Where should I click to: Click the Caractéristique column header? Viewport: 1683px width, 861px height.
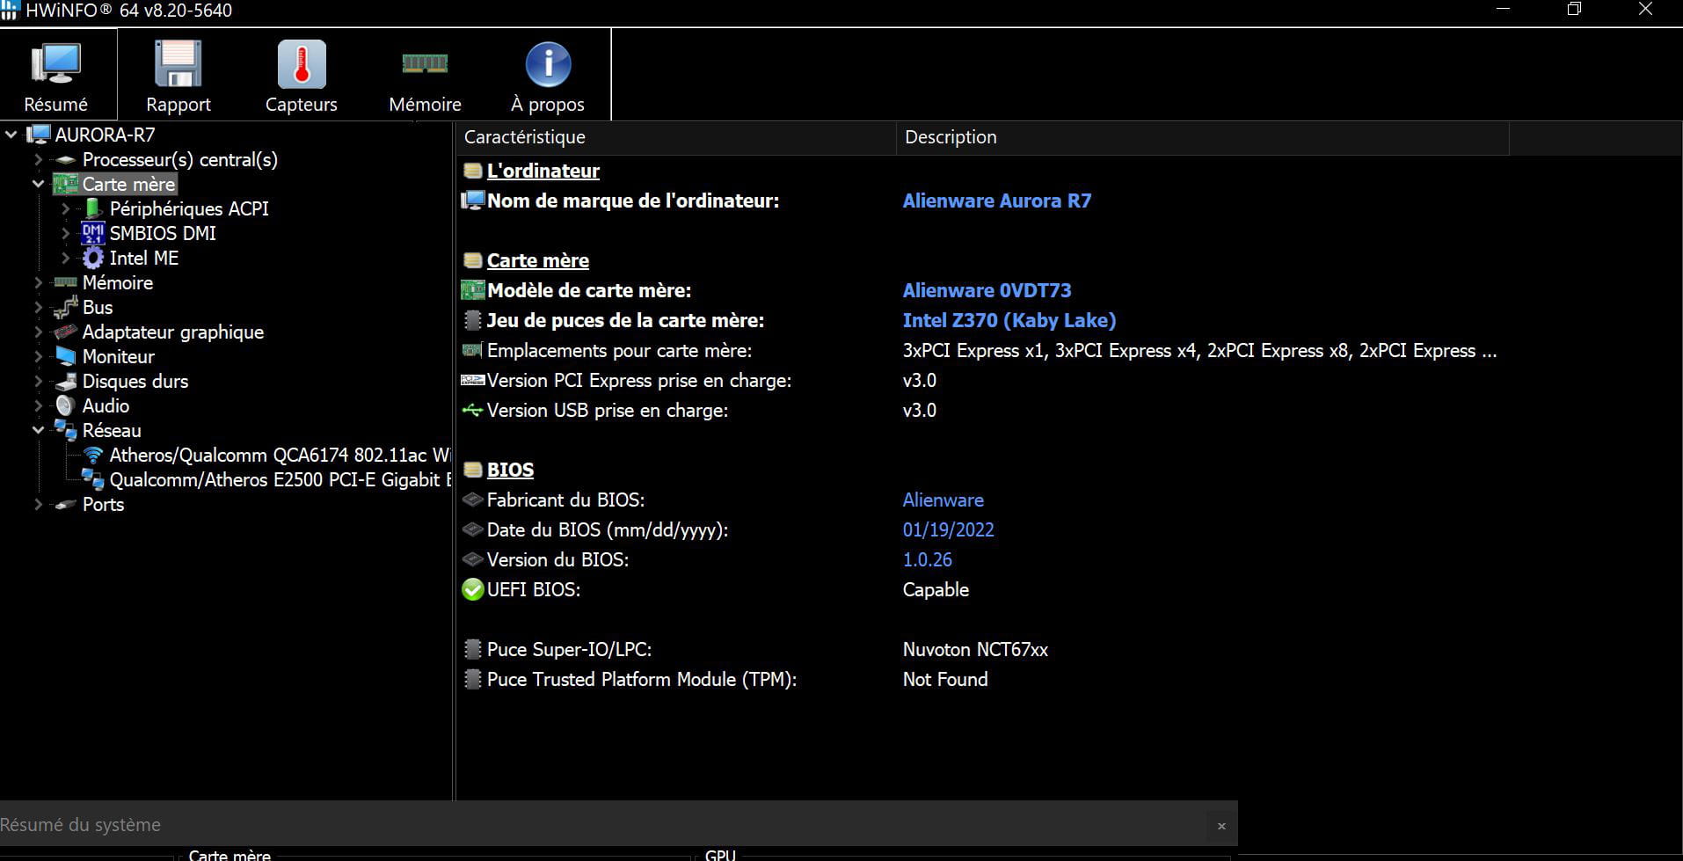click(675, 137)
